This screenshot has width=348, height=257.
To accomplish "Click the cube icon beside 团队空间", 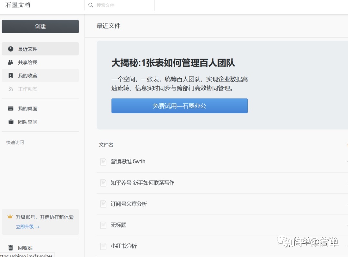I will [11, 122].
